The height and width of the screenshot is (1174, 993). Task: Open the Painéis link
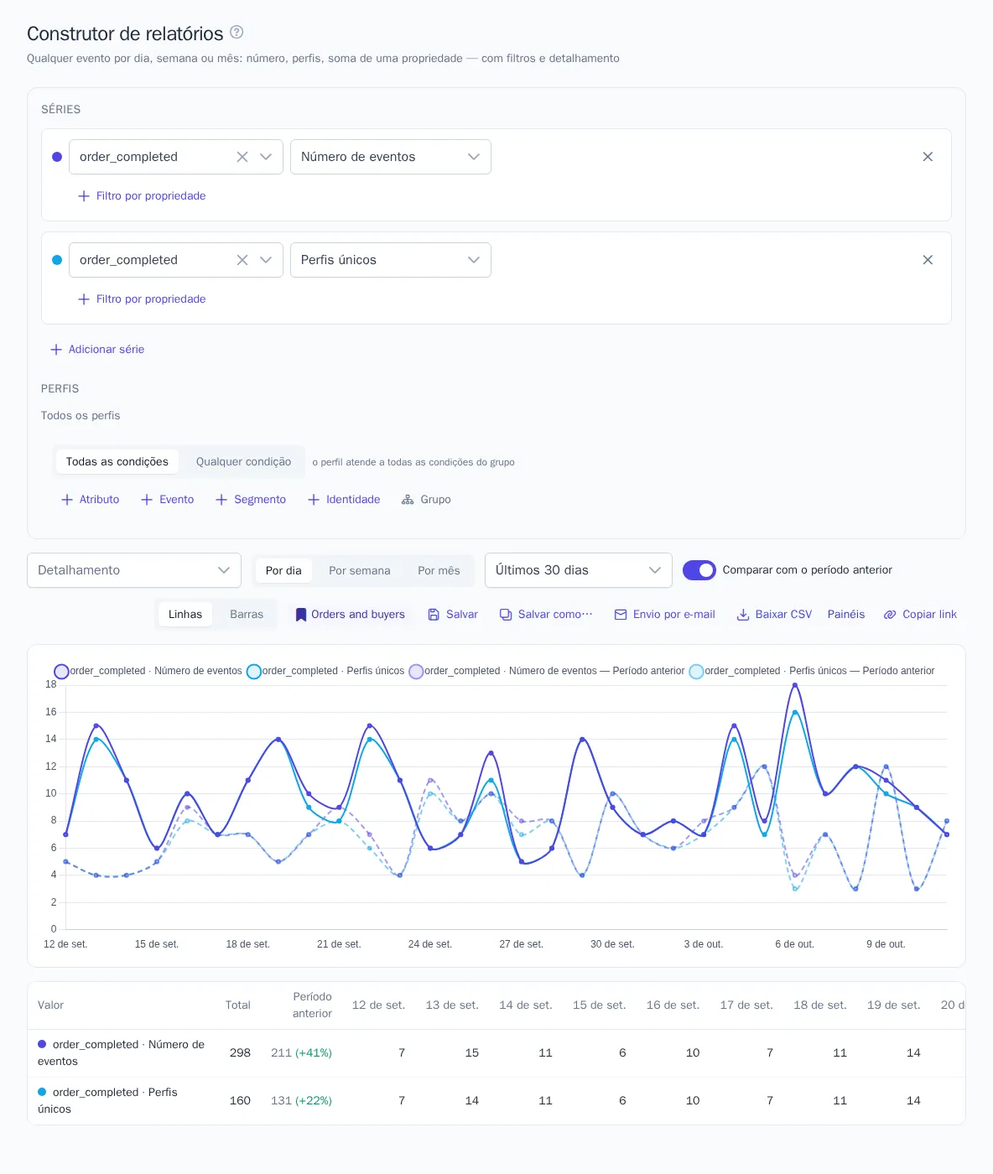pos(846,614)
